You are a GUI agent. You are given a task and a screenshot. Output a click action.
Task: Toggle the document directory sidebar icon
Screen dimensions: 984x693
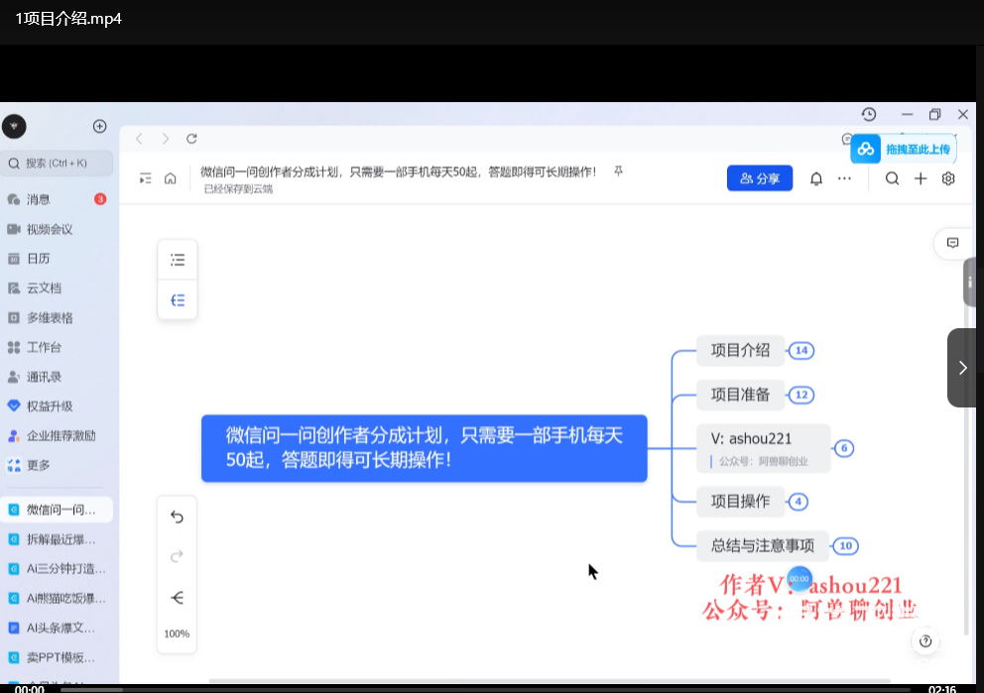pos(146,178)
